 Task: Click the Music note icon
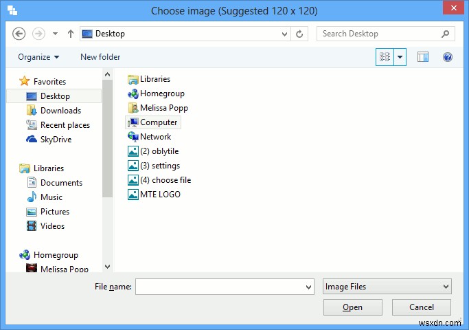click(x=32, y=197)
